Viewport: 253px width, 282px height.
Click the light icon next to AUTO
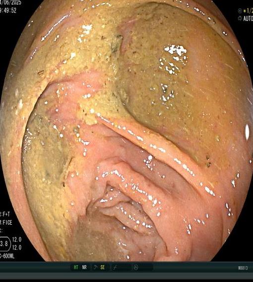[x=240, y=18]
